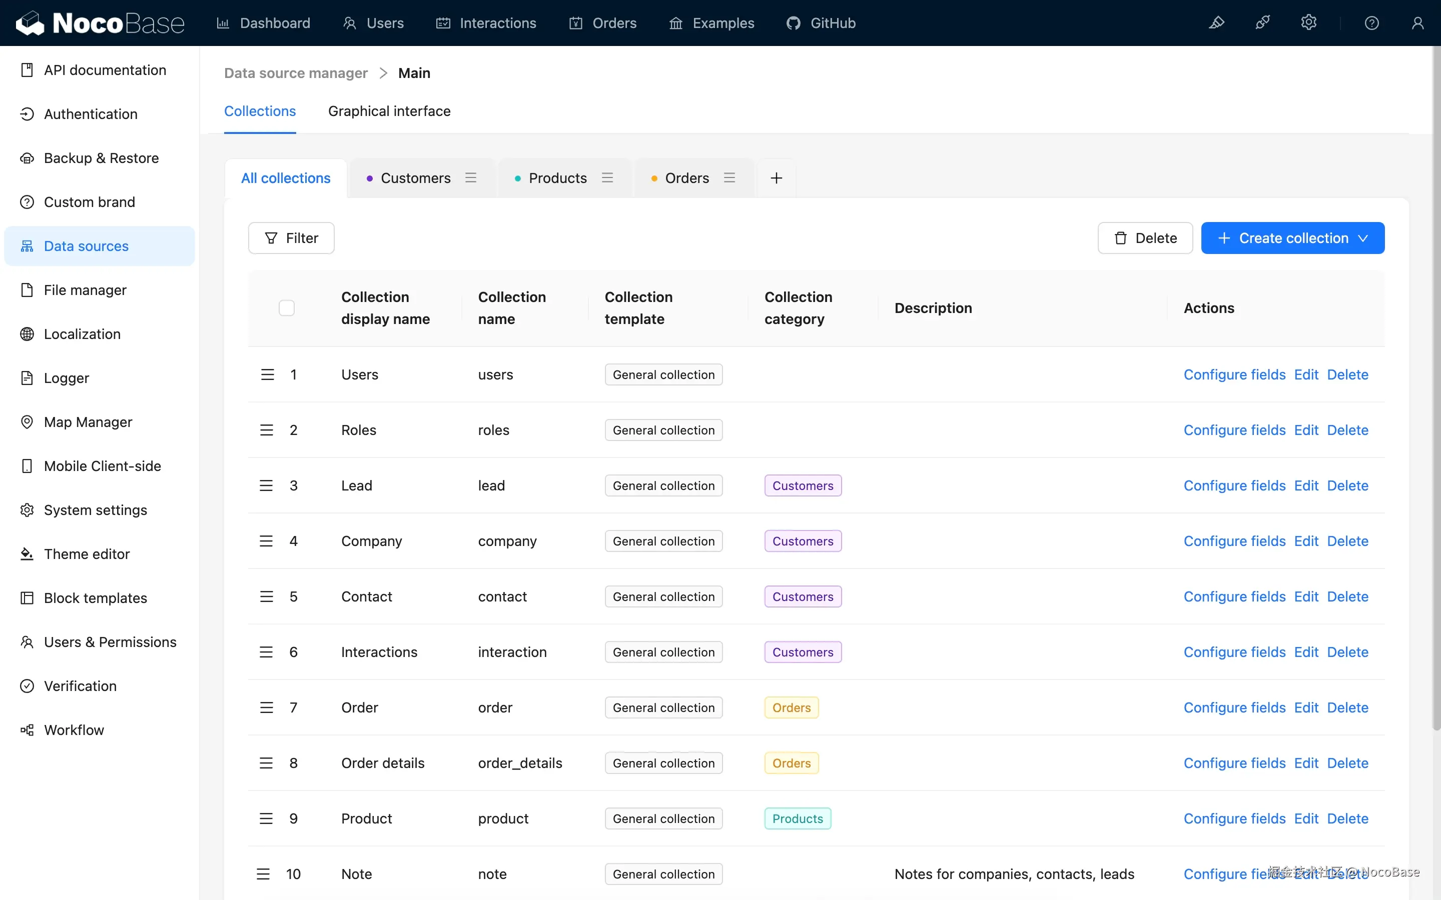
Task: Open the settings gear in the top bar
Action: pos(1309,22)
